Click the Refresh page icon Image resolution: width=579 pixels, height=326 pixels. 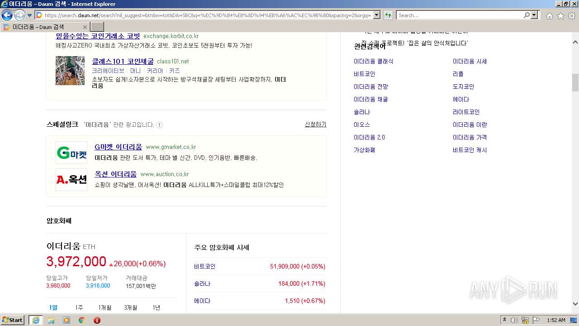[388, 15]
